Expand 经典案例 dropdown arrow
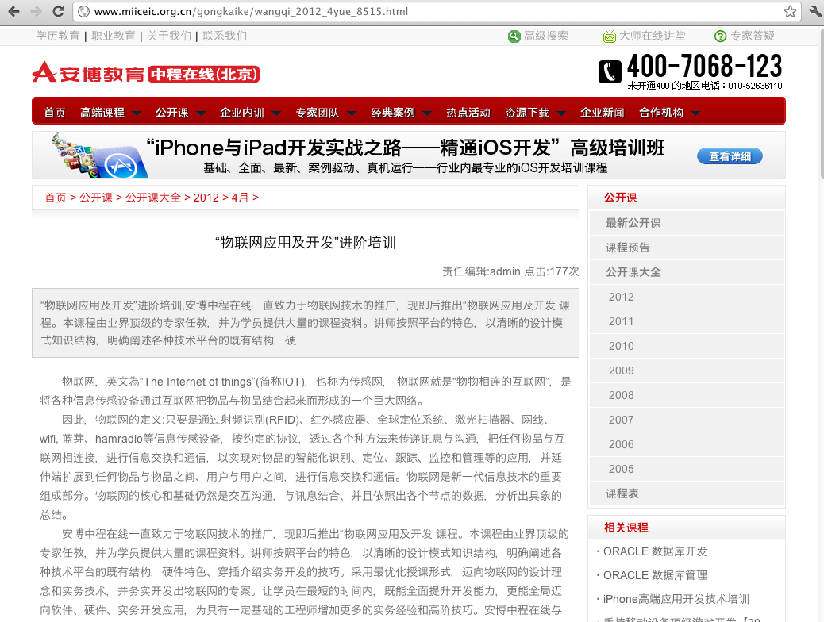Screen dimensions: 824x622 (x=427, y=113)
